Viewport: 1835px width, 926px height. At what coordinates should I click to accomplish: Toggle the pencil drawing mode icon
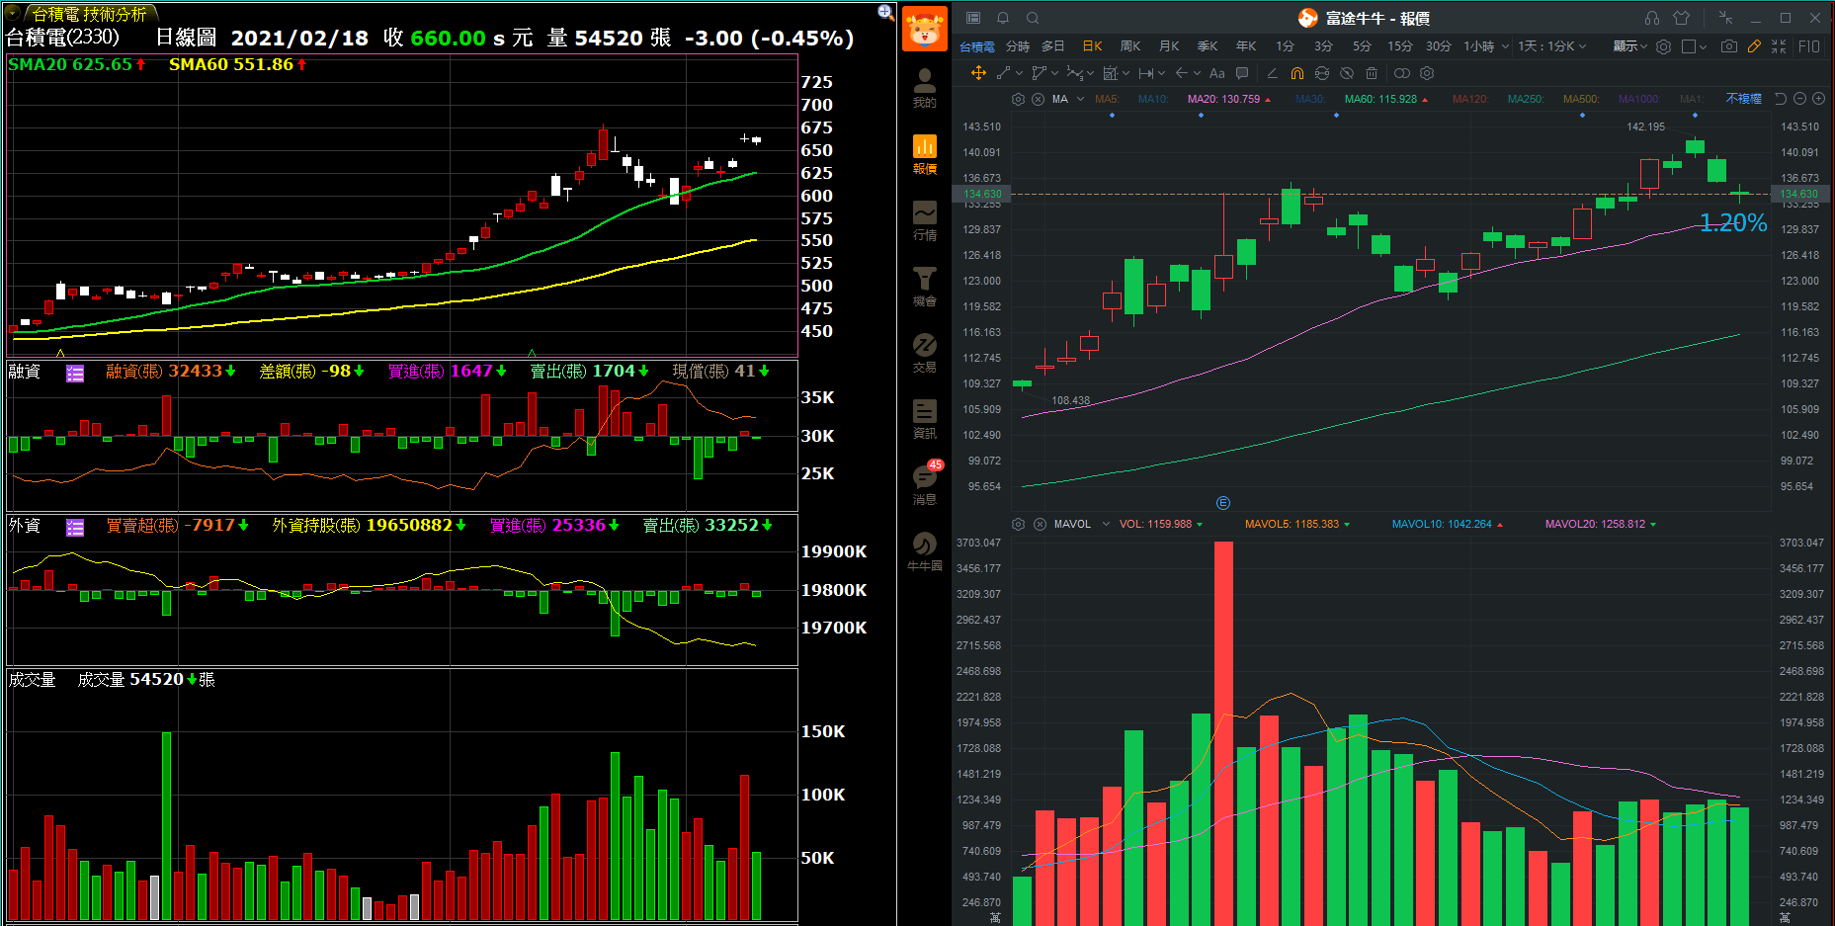[x=1755, y=46]
